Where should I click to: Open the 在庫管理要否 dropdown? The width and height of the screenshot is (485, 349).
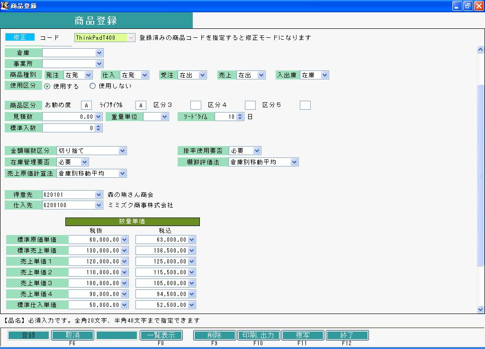tap(84, 162)
